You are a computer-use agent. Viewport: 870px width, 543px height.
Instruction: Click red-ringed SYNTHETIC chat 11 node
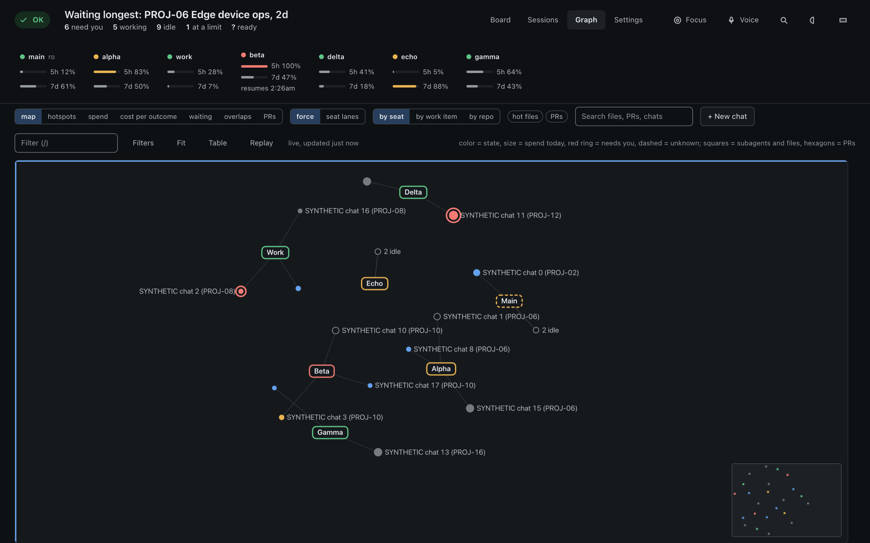pos(453,215)
